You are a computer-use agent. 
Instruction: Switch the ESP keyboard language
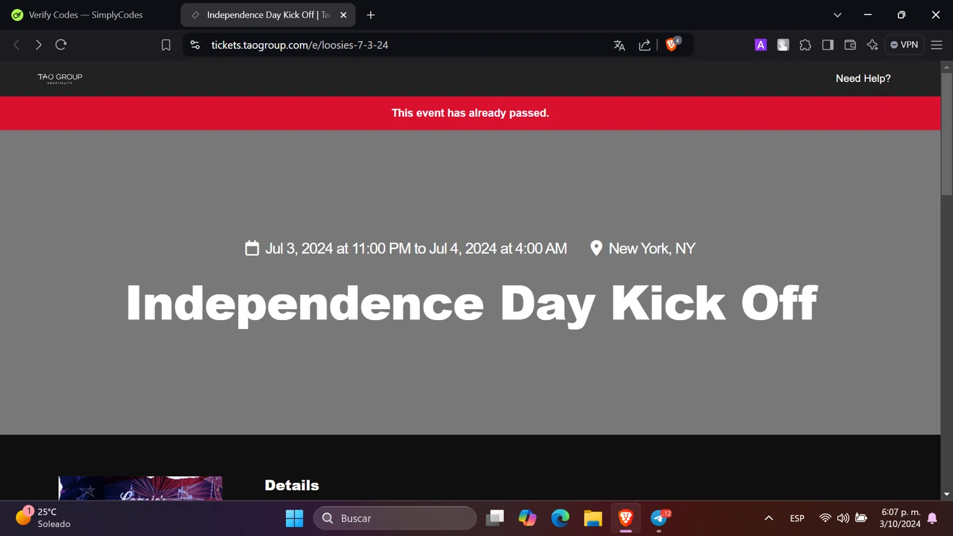click(797, 518)
